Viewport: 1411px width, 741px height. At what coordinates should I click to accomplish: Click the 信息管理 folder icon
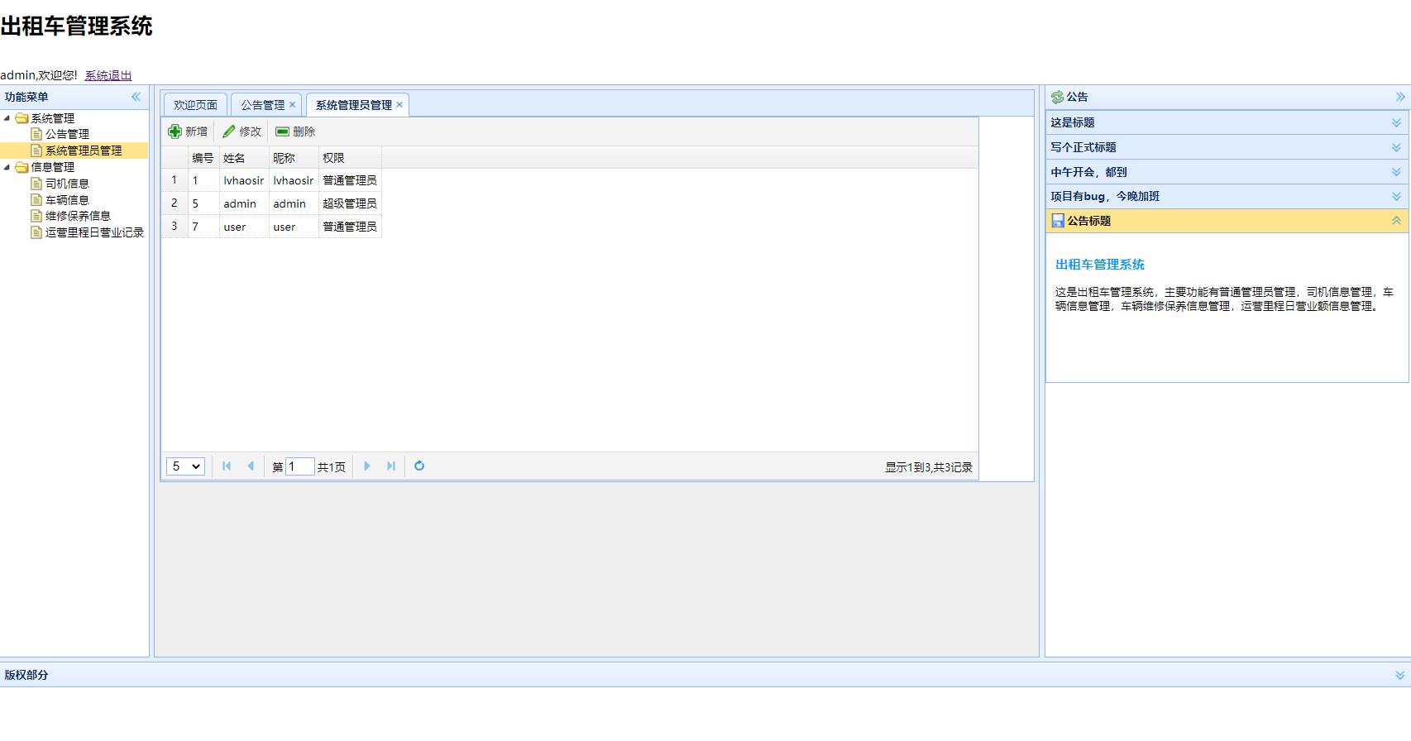point(22,167)
